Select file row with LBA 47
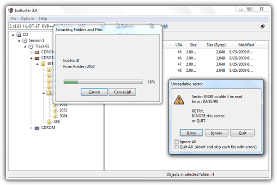The image size is (277, 185). (215, 64)
